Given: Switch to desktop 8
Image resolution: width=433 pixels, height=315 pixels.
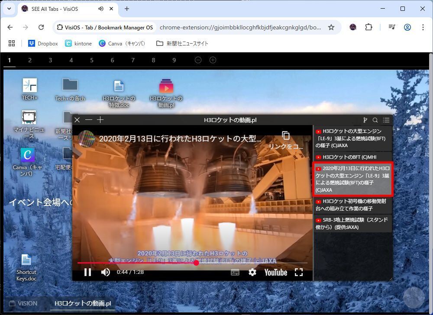Looking at the screenshot, I should 154,60.
